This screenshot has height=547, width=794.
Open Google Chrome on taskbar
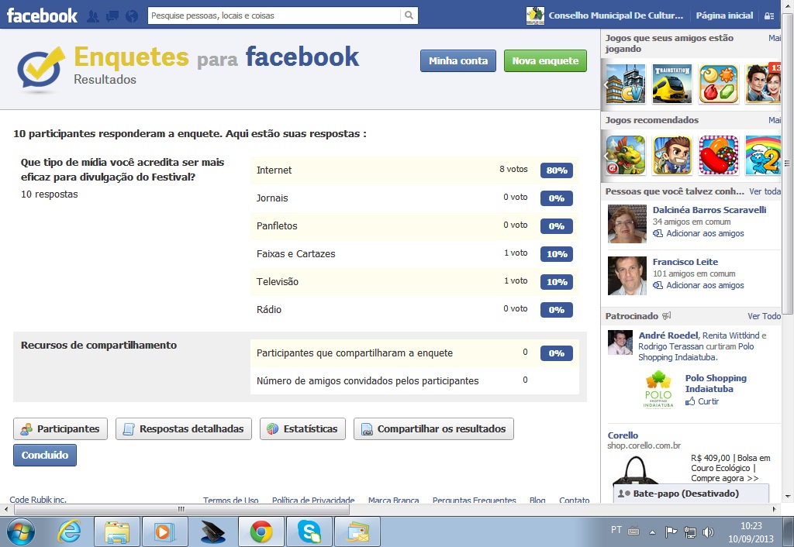click(261, 532)
